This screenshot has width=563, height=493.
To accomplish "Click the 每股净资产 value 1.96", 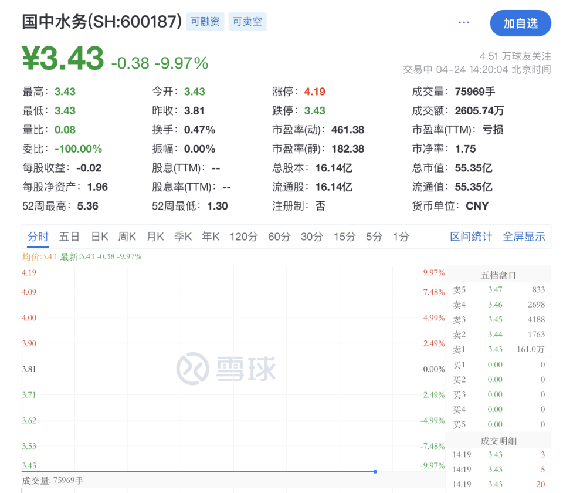I will click(x=97, y=187).
